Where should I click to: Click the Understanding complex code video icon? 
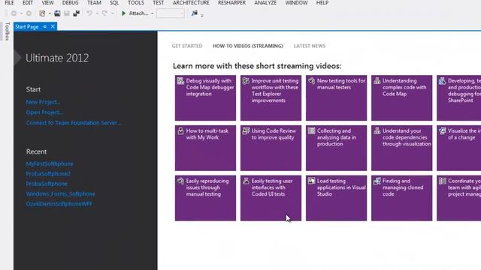[377, 81]
